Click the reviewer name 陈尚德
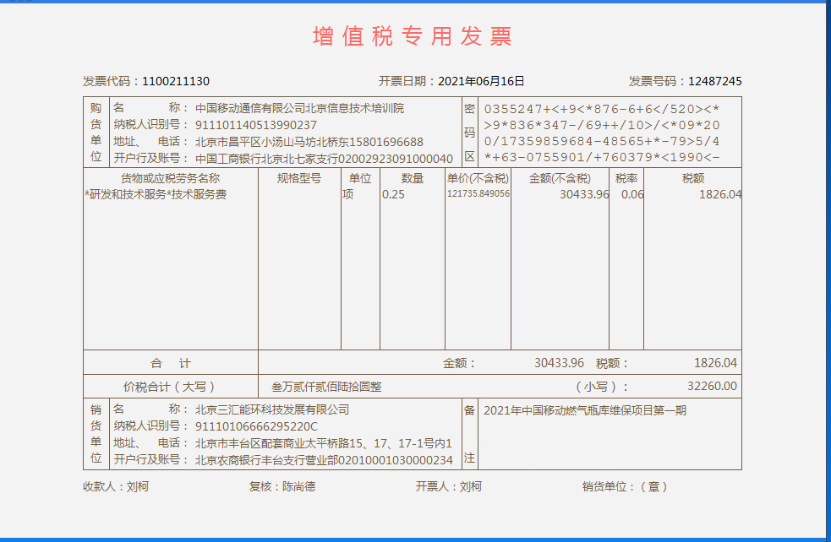Image resolution: width=831 pixels, height=542 pixels. pos(298,487)
